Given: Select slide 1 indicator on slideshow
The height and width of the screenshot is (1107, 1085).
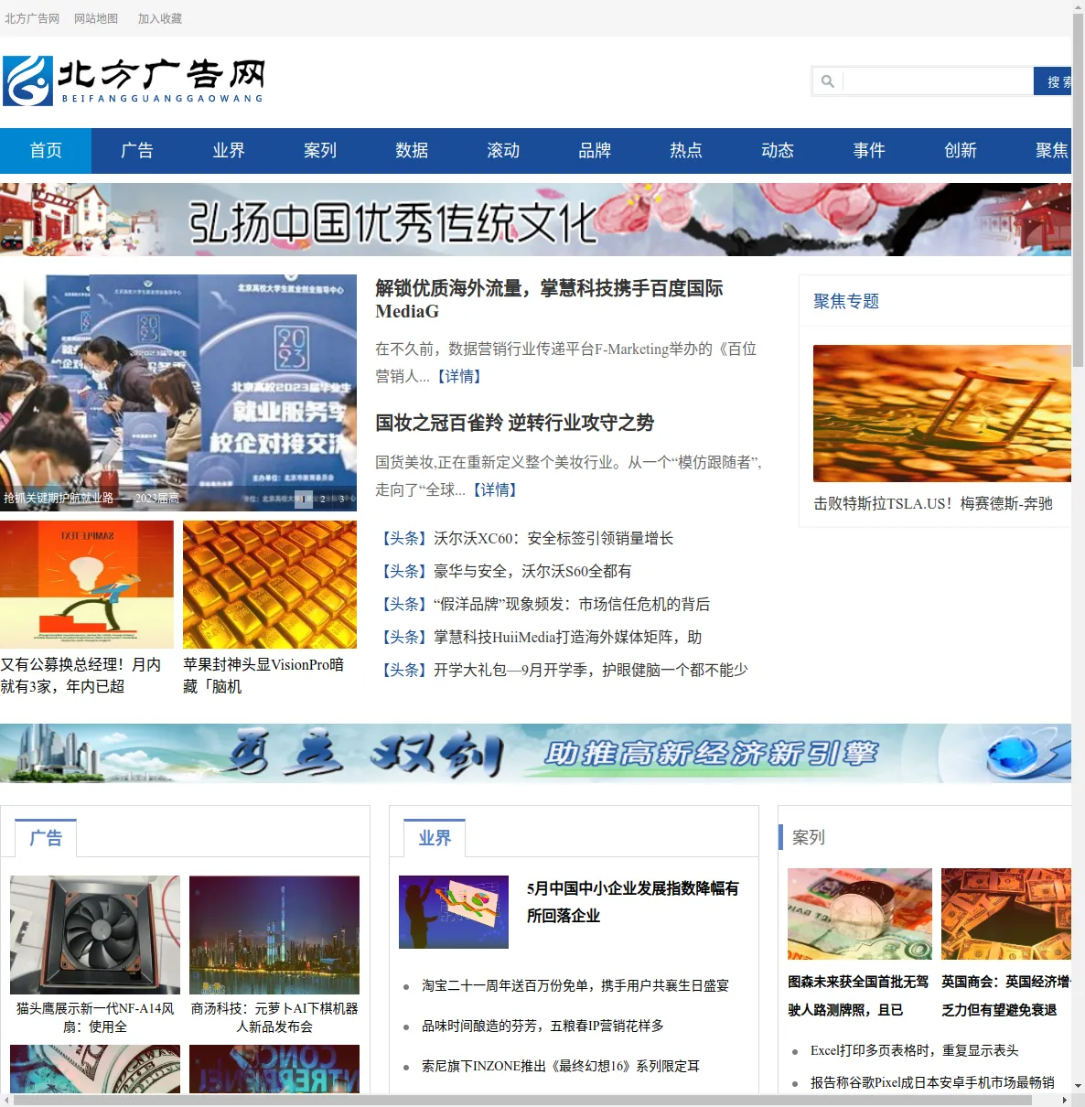Looking at the screenshot, I should coord(304,500).
